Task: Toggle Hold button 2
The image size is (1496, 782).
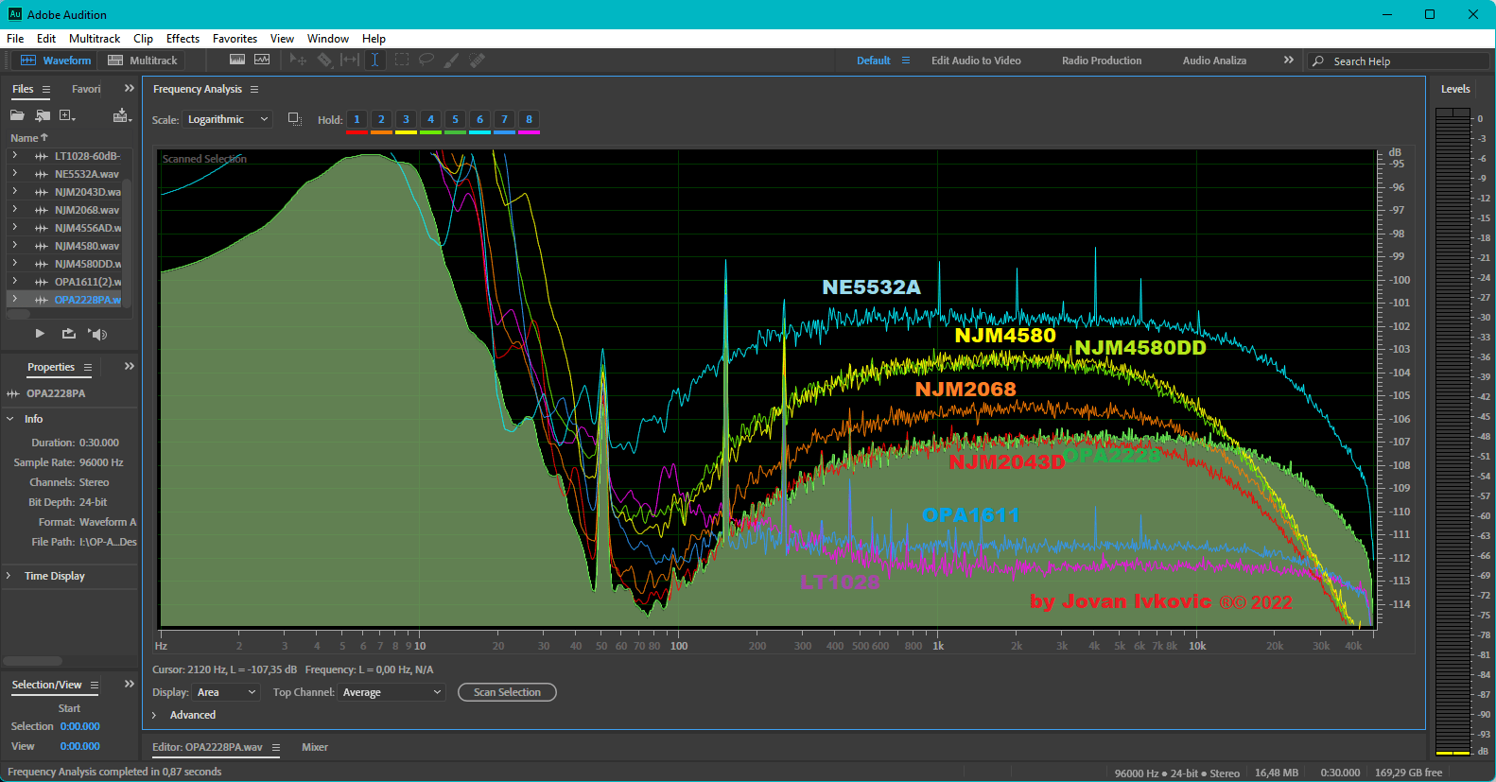Action: click(x=381, y=119)
